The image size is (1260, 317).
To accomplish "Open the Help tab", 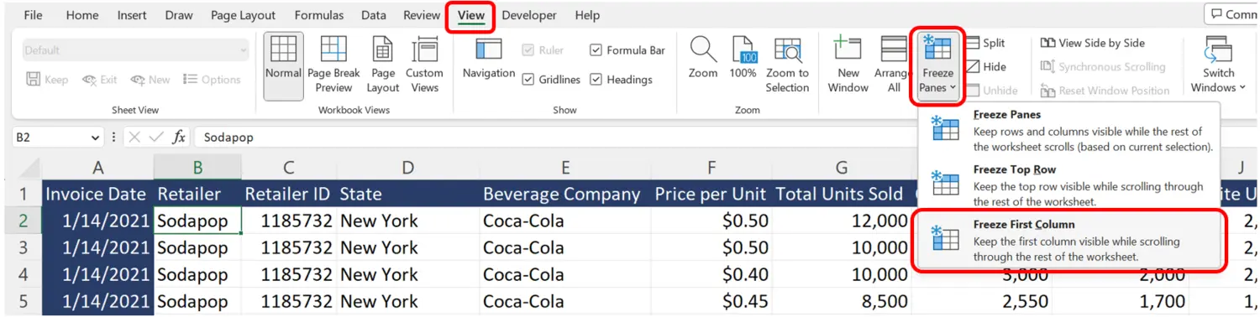I will [587, 15].
